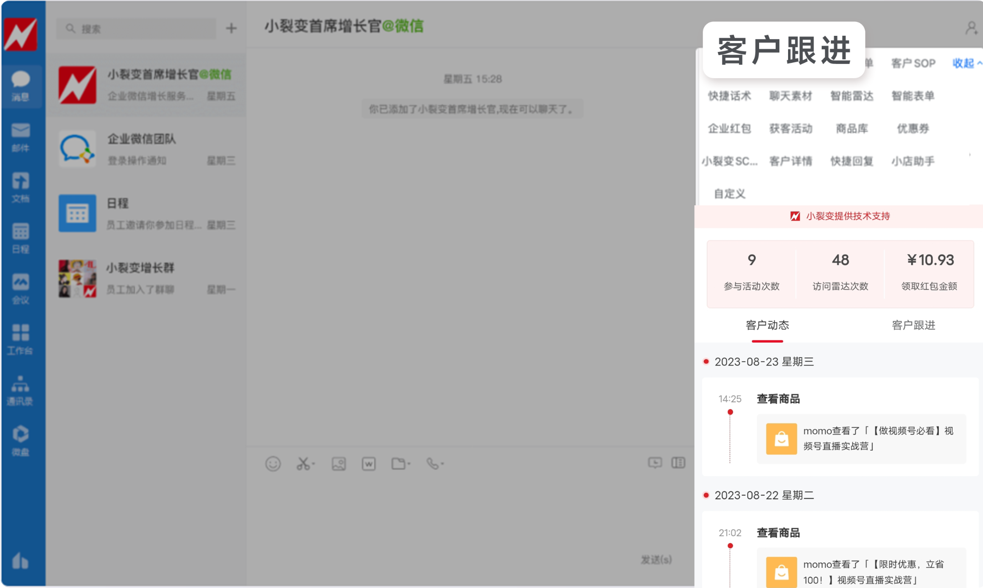This screenshot has height=588, width=983.
Task: Click the red timeline dot at 21:02
Action: pos(730,546)
